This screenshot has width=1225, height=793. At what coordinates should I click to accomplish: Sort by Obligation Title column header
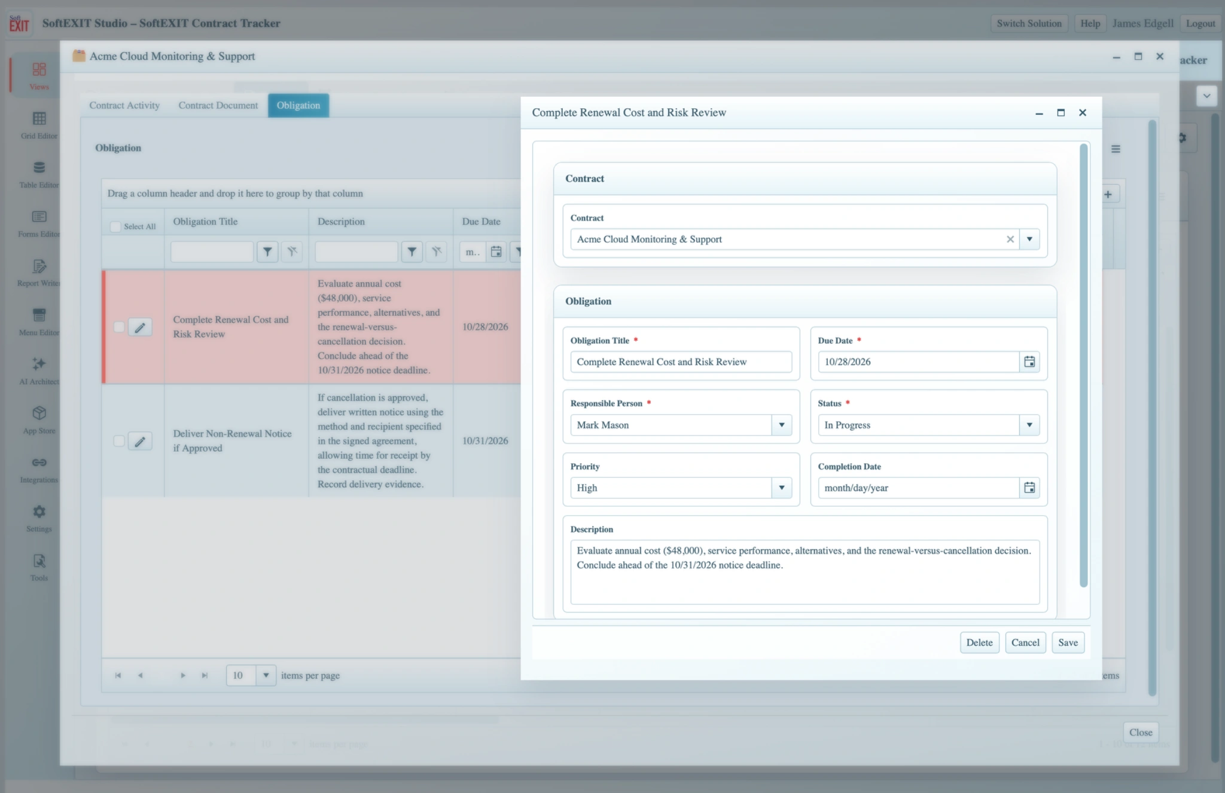205,222
